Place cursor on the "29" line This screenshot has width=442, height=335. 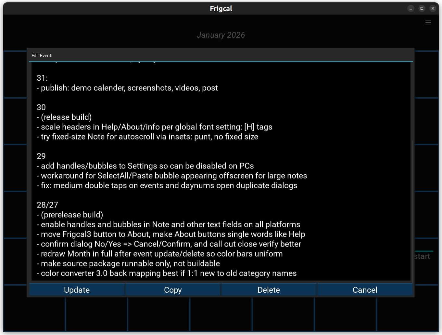click(x=41, y=156)
